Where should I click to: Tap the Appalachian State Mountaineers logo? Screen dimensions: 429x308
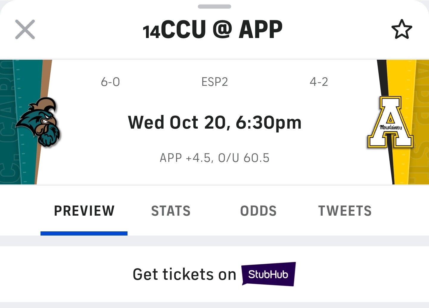click(x=390, y=122)
